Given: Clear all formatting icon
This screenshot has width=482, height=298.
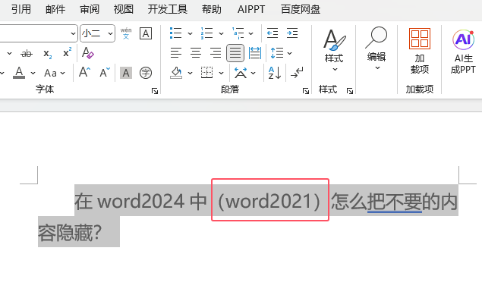Looking at the screenshot, I should [87, 53].
